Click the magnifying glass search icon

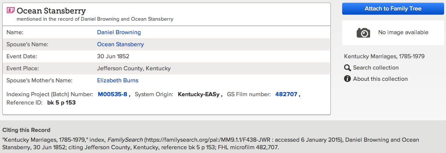point(347,68)
